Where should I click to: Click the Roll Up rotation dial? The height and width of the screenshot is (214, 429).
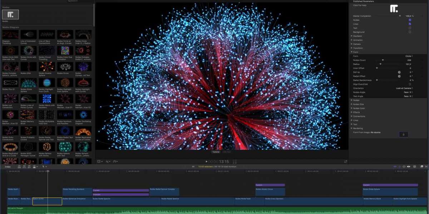399,72
